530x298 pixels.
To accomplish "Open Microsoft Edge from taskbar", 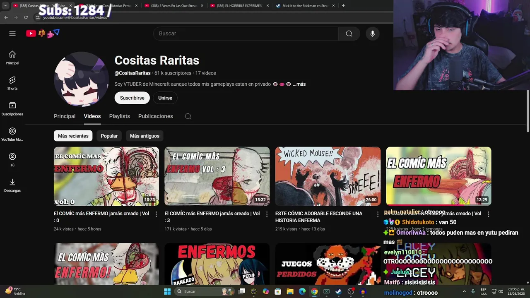I will [302, 291].
